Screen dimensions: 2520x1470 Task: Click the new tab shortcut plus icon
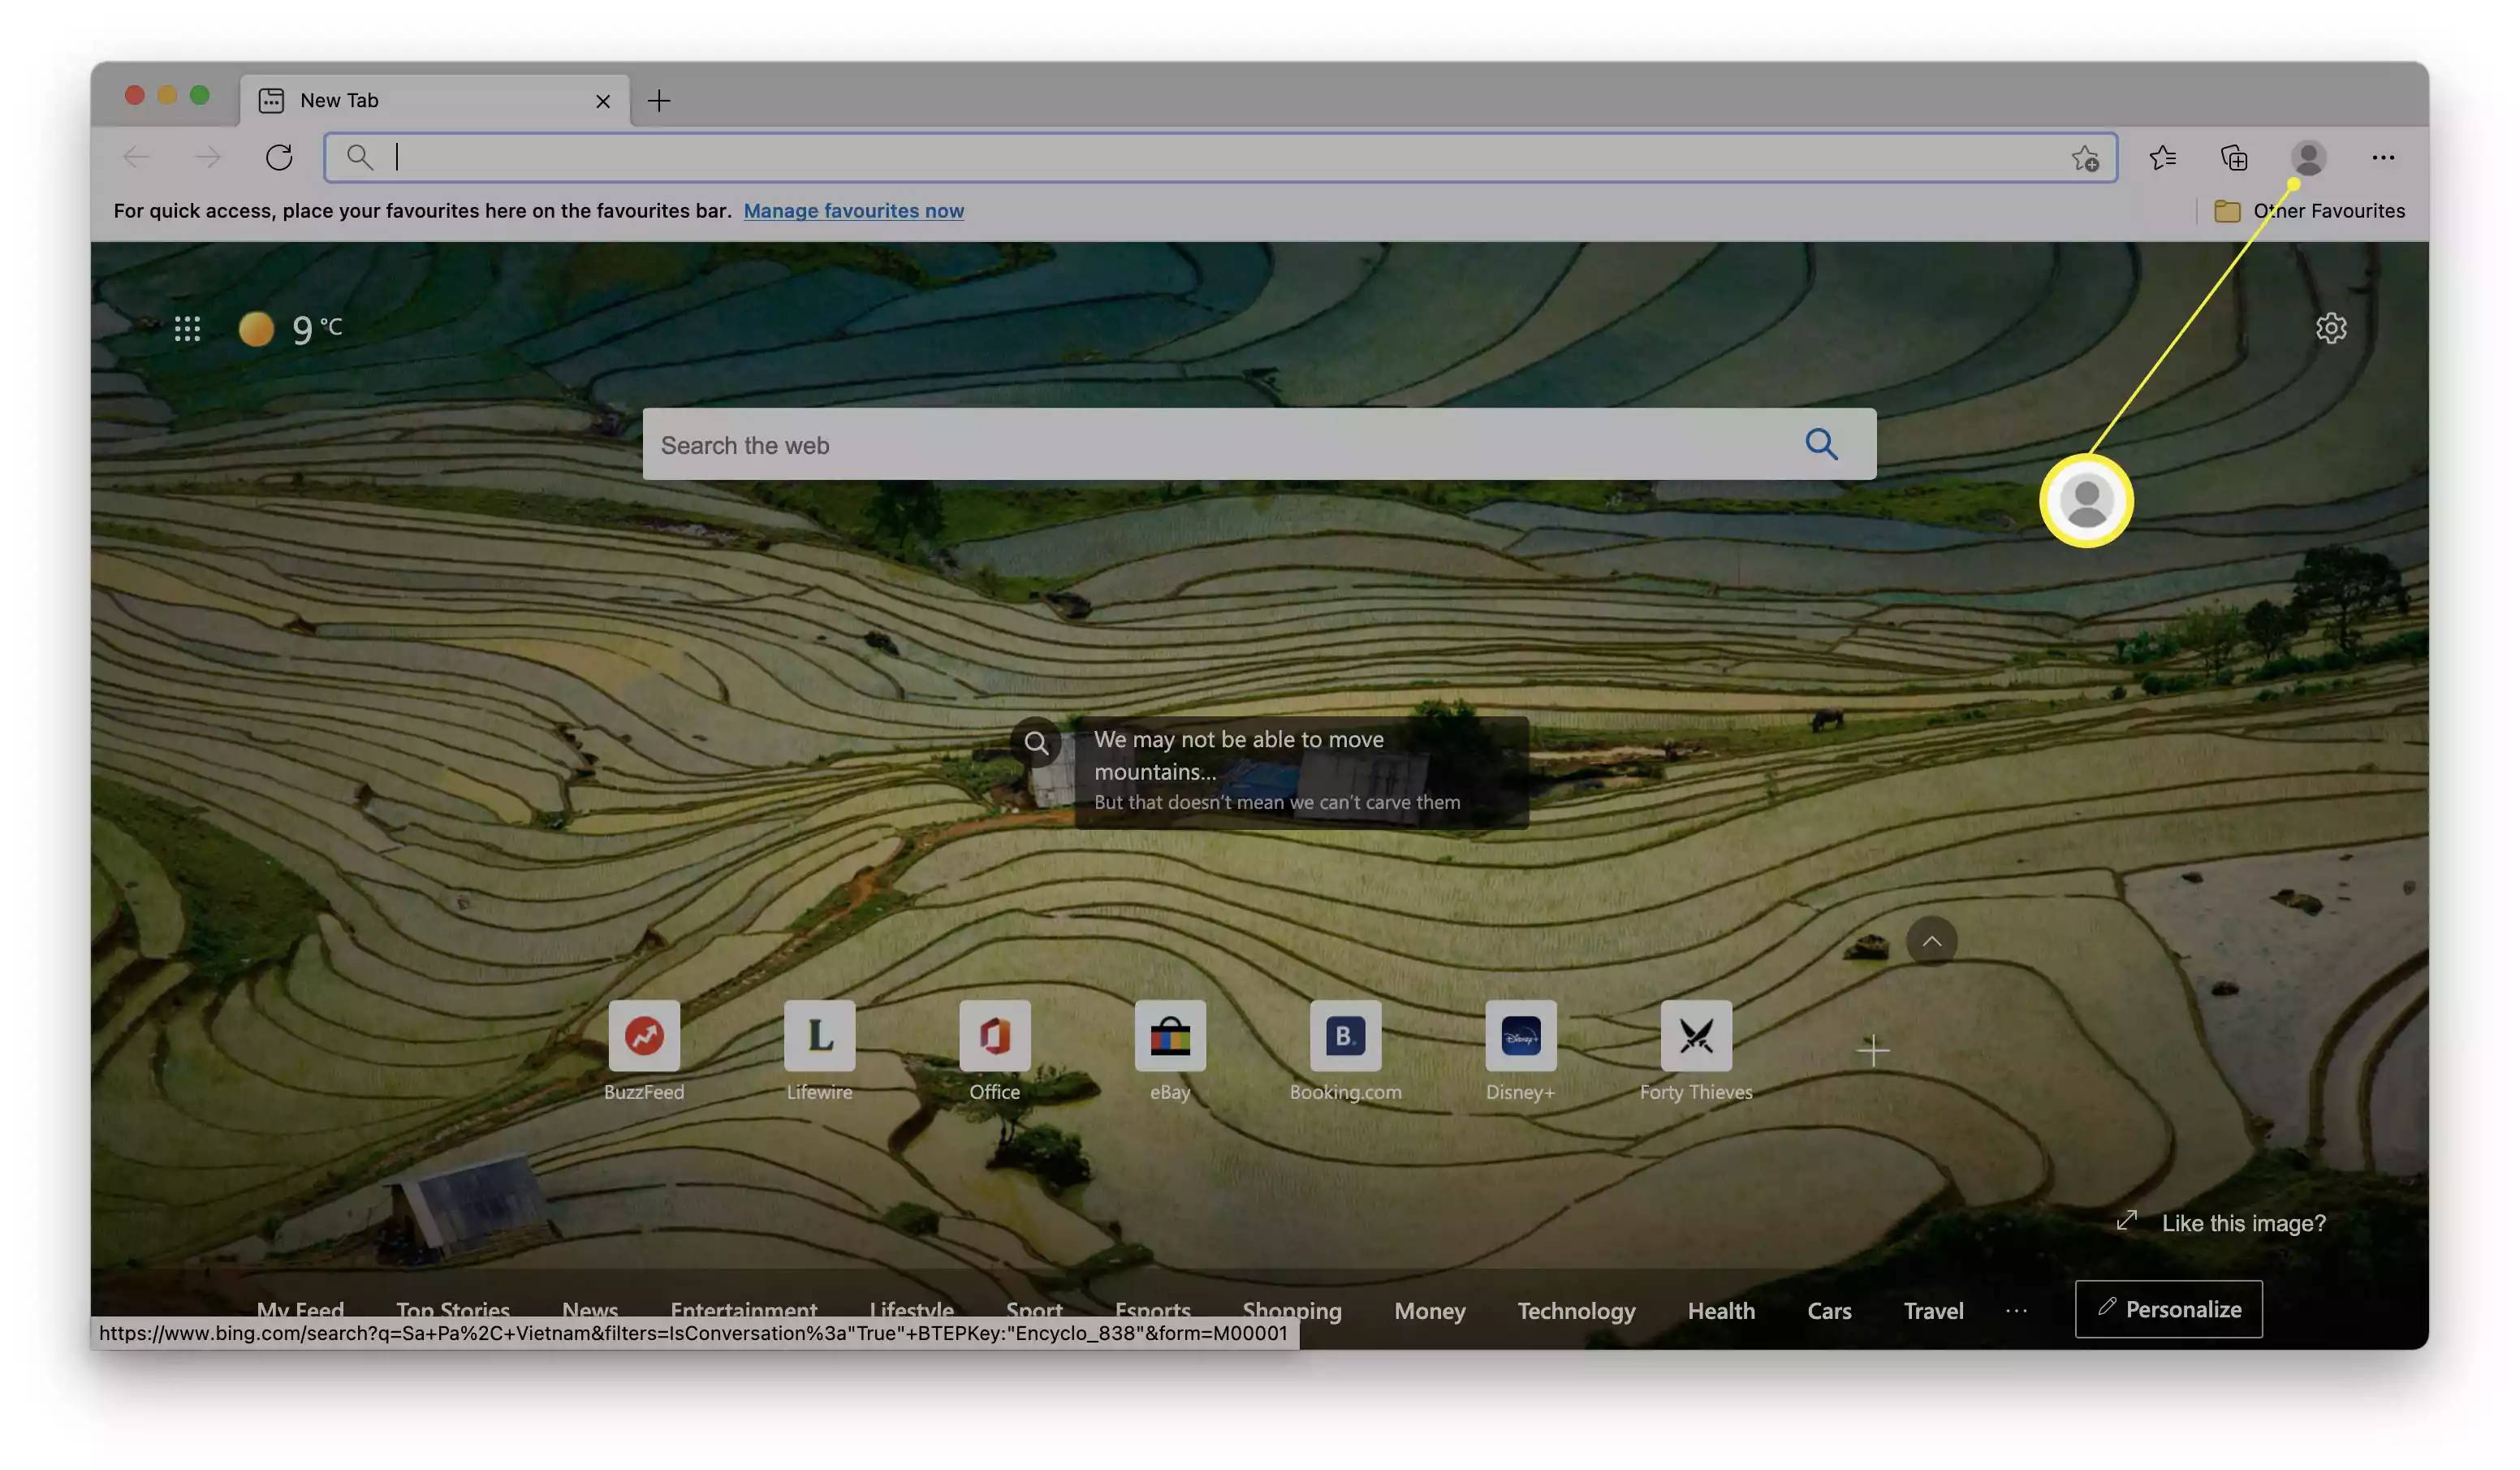pos(659,100)
